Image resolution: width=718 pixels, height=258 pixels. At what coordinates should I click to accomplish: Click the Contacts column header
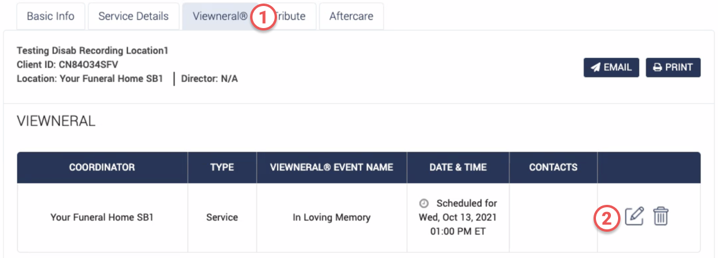pos(553,167)
